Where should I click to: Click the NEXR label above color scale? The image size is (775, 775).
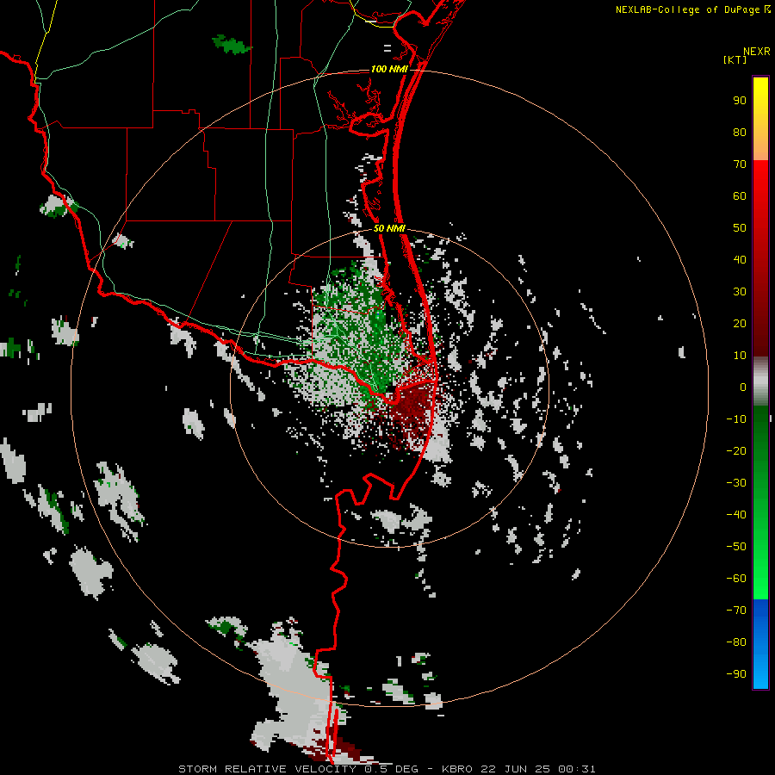pos(757,52)
